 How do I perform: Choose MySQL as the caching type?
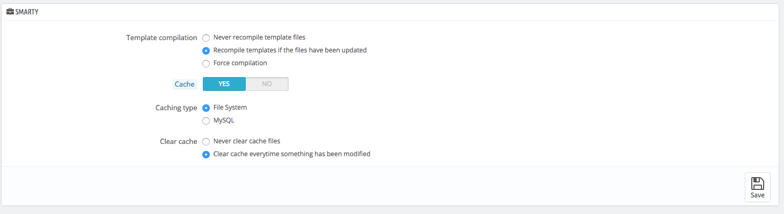206,121
